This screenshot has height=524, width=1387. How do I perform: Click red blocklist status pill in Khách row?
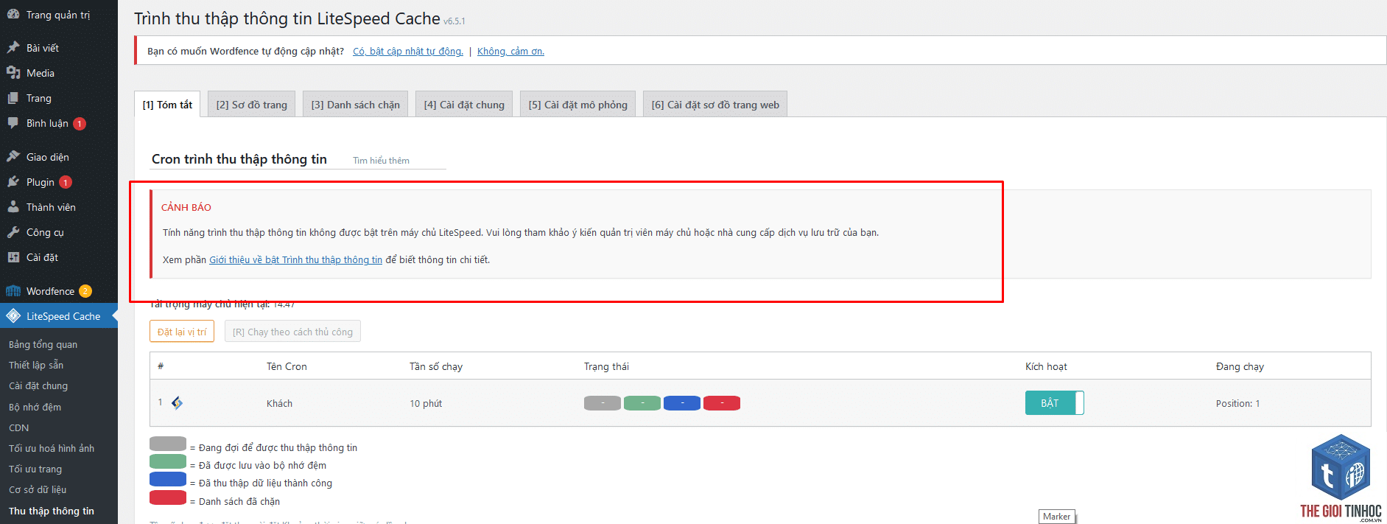tap(722, 403)
